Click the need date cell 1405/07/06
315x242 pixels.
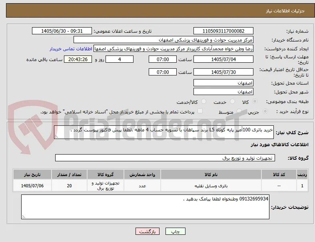[32, 186]
